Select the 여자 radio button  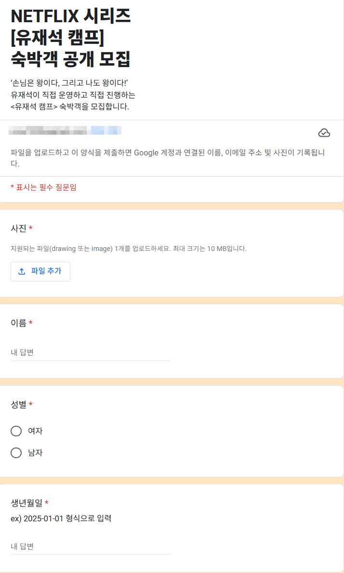tap(16, 431)
